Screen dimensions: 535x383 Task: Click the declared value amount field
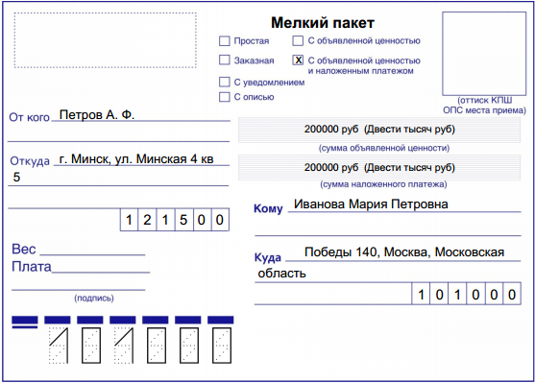pos(379,130)
